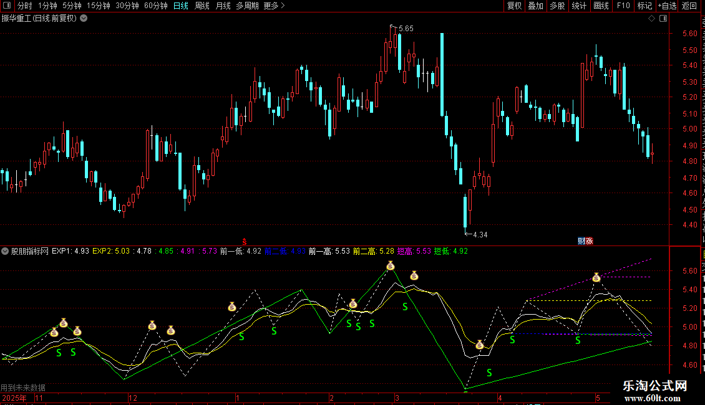Toggle the right side panel icon
The height and width of the screenshot is (405, 705).
pos(663,19)
